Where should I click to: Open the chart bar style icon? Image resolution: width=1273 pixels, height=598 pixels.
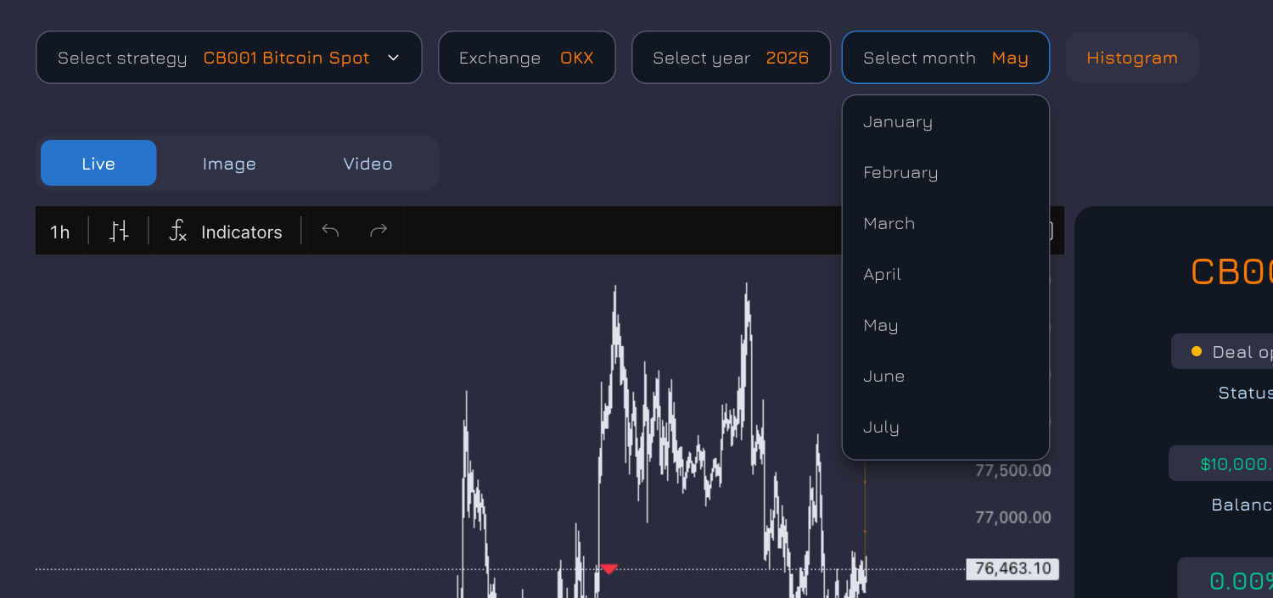(119, 232)
